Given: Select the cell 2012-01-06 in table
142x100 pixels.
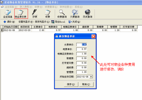Looking at the screenshot, I should 11,30.
